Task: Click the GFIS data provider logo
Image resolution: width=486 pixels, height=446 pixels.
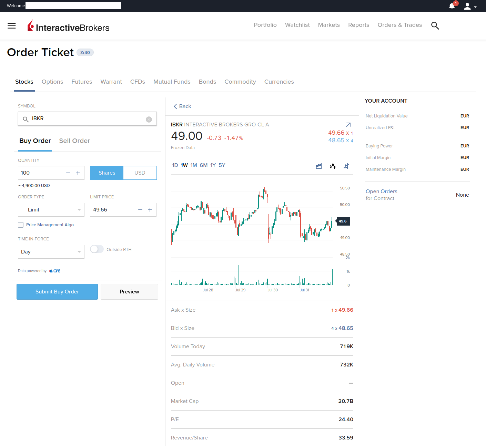Action: coord(55,271)
